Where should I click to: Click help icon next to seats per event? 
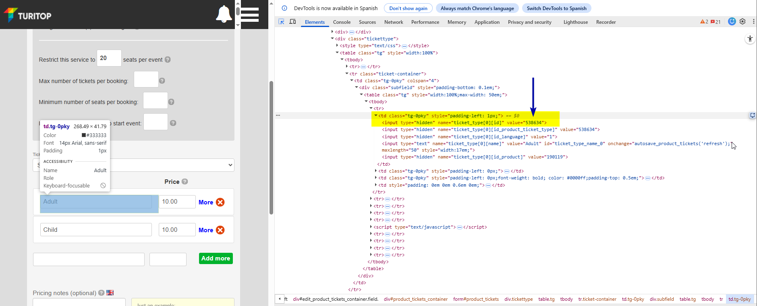coord(168,60)
